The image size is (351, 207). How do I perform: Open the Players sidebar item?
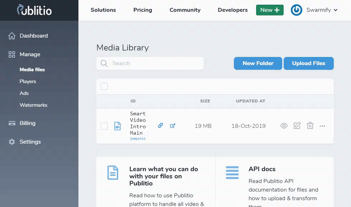pyautogui.click(x=28, y=81)
